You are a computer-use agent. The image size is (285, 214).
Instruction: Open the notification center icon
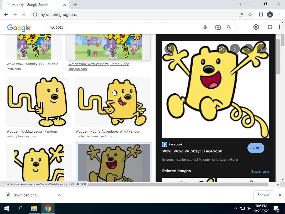tap(276, 209)
